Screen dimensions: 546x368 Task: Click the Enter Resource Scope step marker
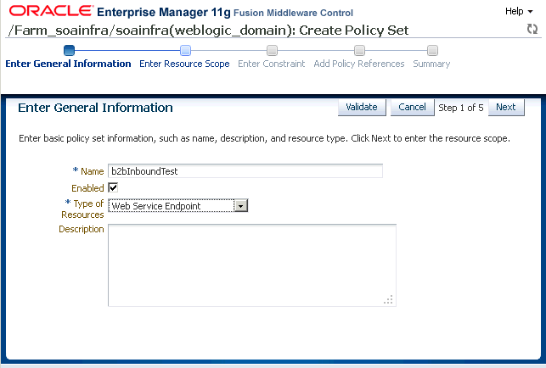pos(185,50)
